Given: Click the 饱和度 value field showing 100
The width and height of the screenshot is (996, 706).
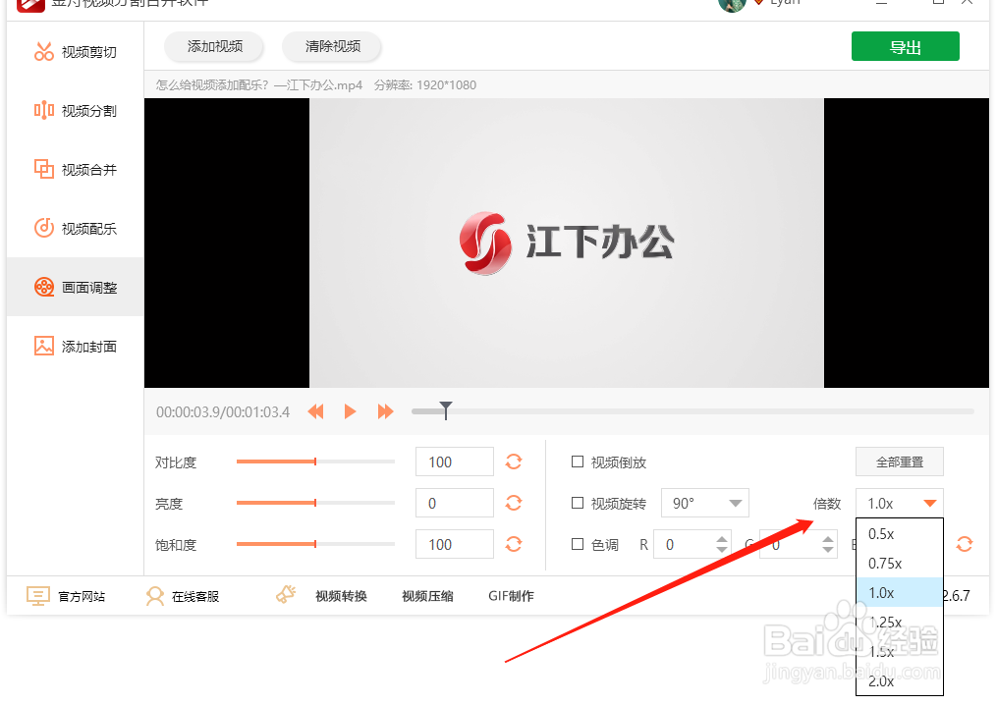Looking at the screenshot, I should [455, 544].
